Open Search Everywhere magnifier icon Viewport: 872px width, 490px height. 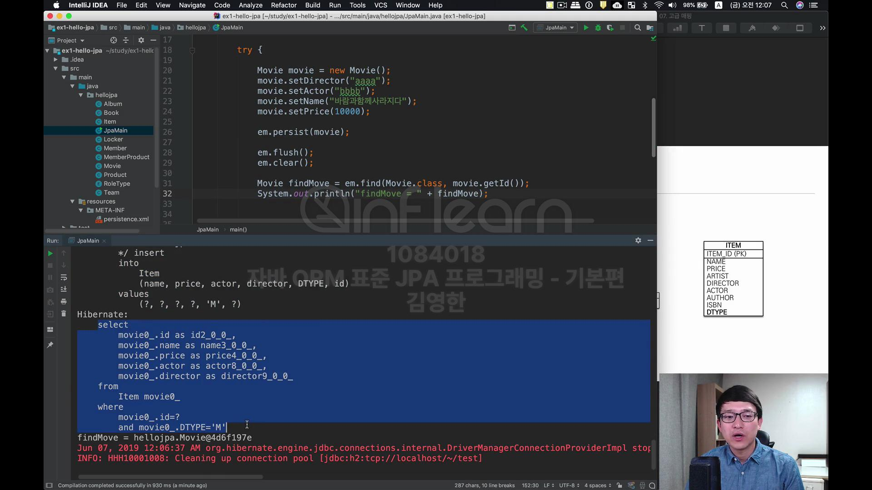point(638,28)
